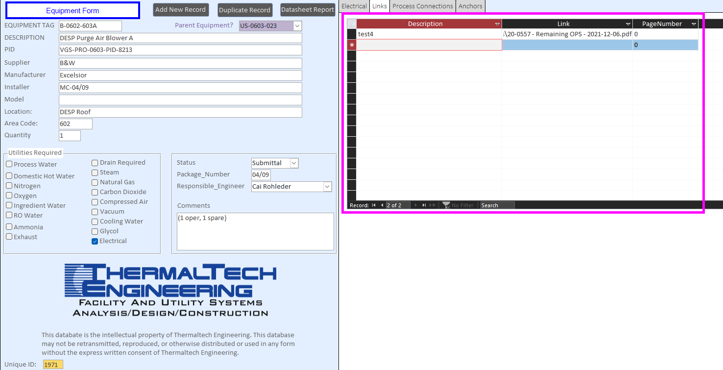Image resolution: width=723 pixels, height=370 pixels.
Task: Click inside the Comments text box
Action: [255, 231]
